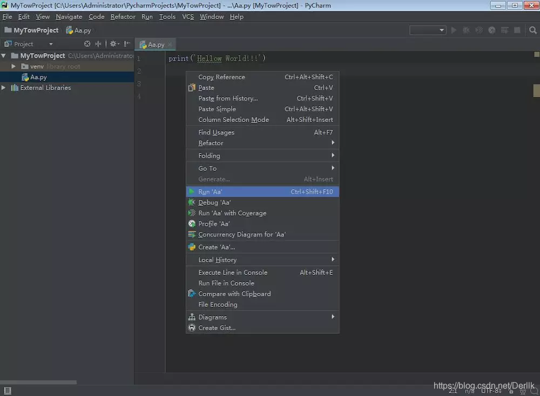This screenshot has height=396, width=540.
Task: Click the MyTowProject breadcrumb in the navigation bar
Action: (32, 30)
